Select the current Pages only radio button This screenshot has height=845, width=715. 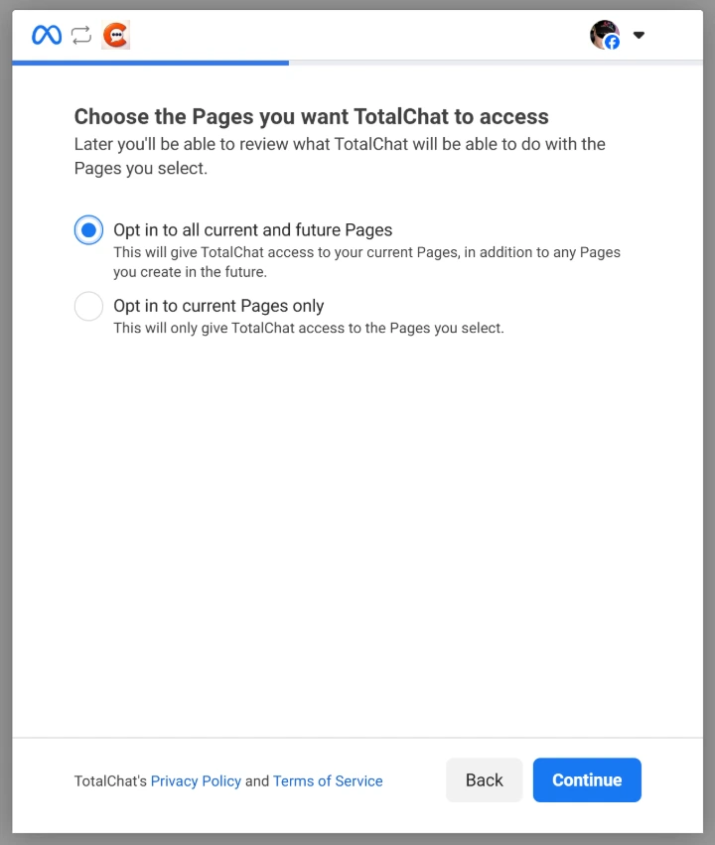coord(88,306)
